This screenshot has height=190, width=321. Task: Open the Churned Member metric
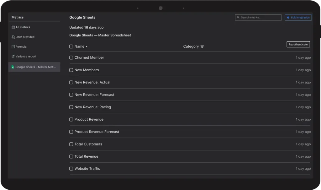(89, 58)
